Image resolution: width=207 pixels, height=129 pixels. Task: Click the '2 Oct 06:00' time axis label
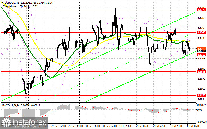[x=143, y=126]
